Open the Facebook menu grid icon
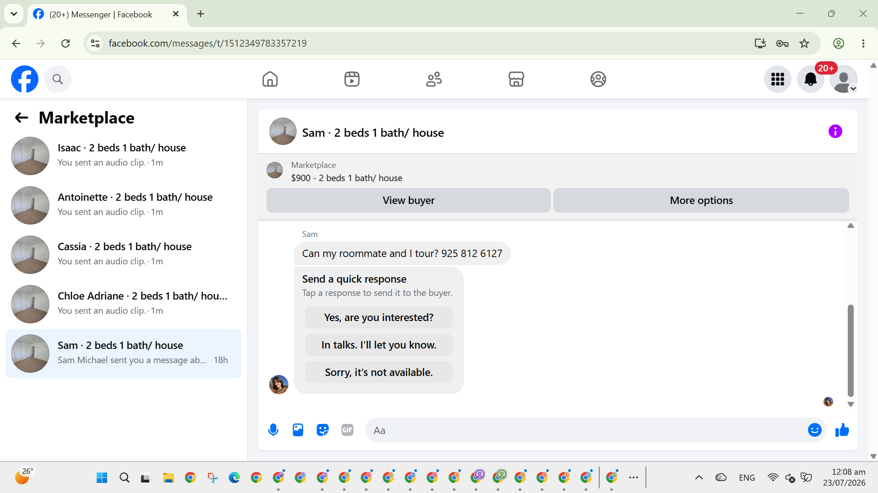 (778, 79)
